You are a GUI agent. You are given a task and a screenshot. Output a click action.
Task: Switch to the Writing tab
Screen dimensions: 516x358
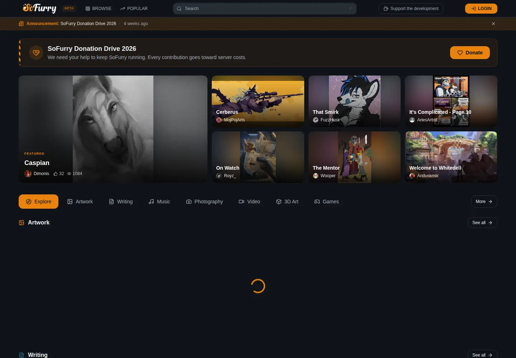coord(121,202)
